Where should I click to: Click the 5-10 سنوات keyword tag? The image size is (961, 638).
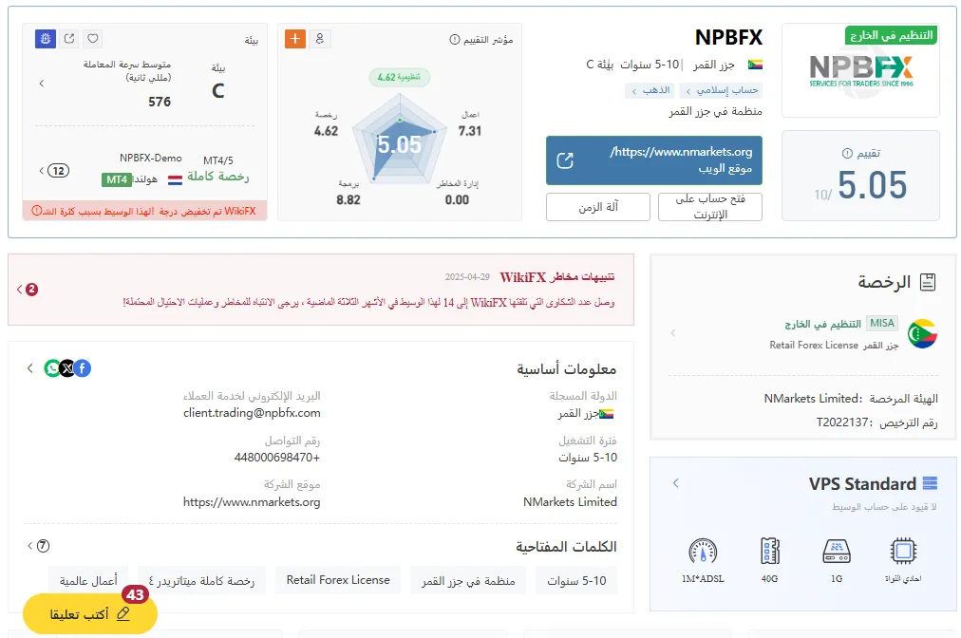[x=576, y=580]
